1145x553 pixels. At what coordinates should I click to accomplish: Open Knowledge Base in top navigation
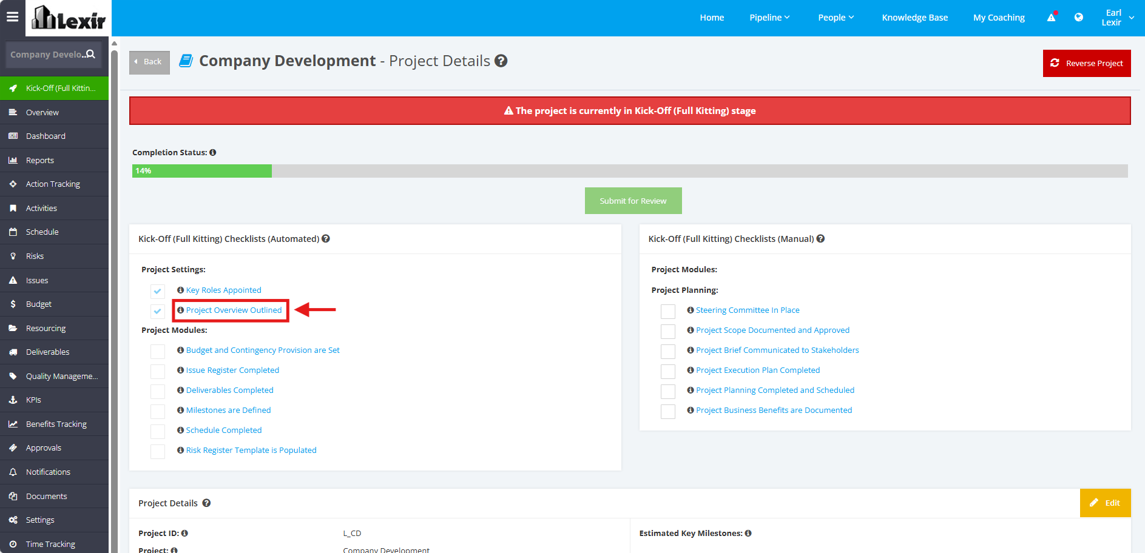(x=914, y=18)
